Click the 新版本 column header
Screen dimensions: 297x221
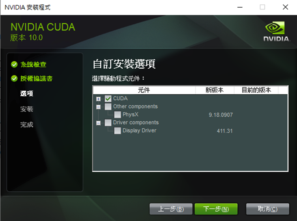pyautogui.click(x=215, y=90)
